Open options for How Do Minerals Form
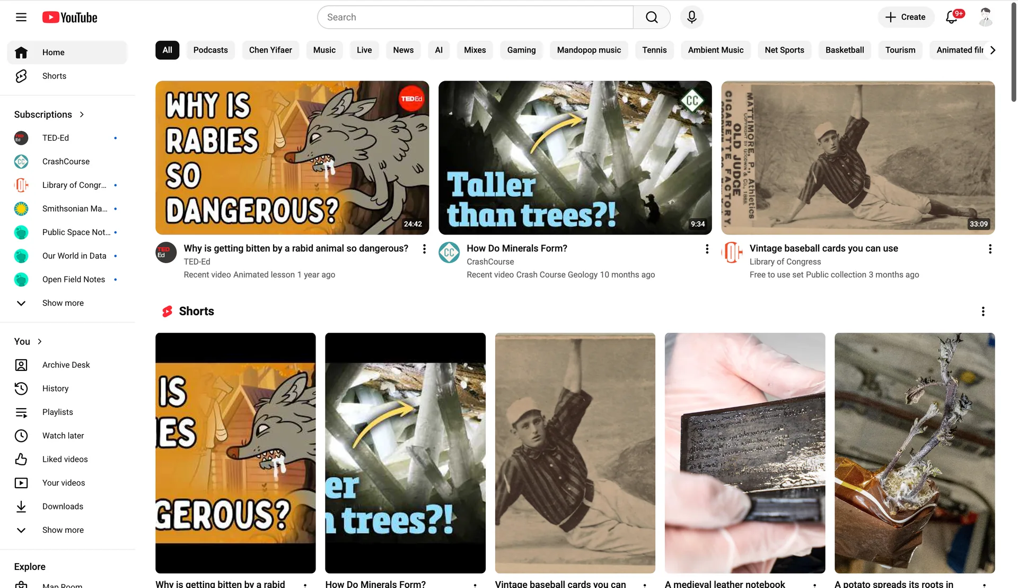 click(707, 249)
